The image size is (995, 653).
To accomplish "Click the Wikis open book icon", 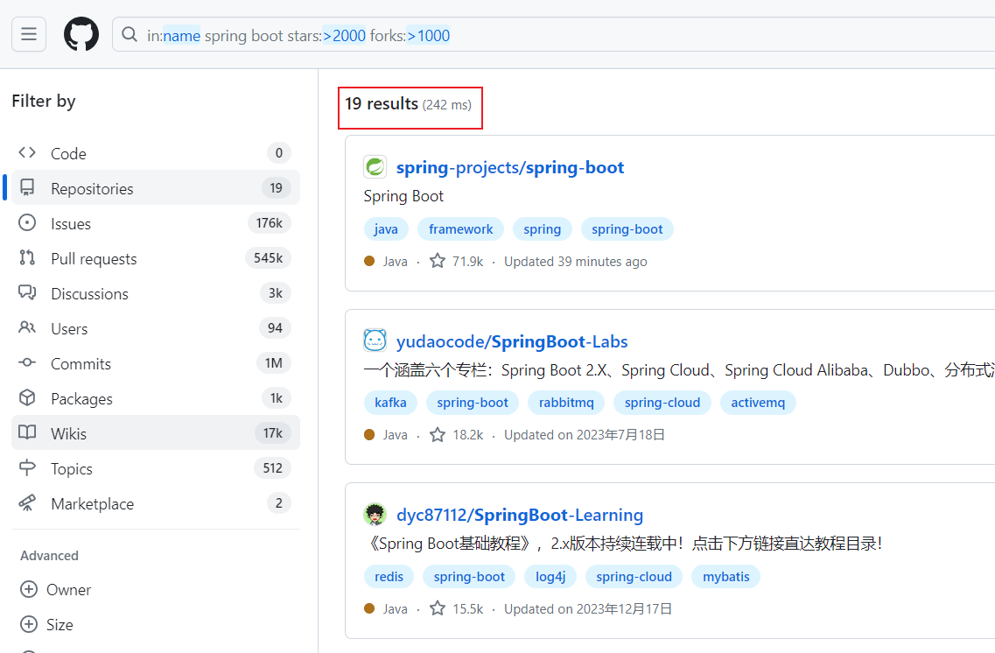I will click(27, 432).
